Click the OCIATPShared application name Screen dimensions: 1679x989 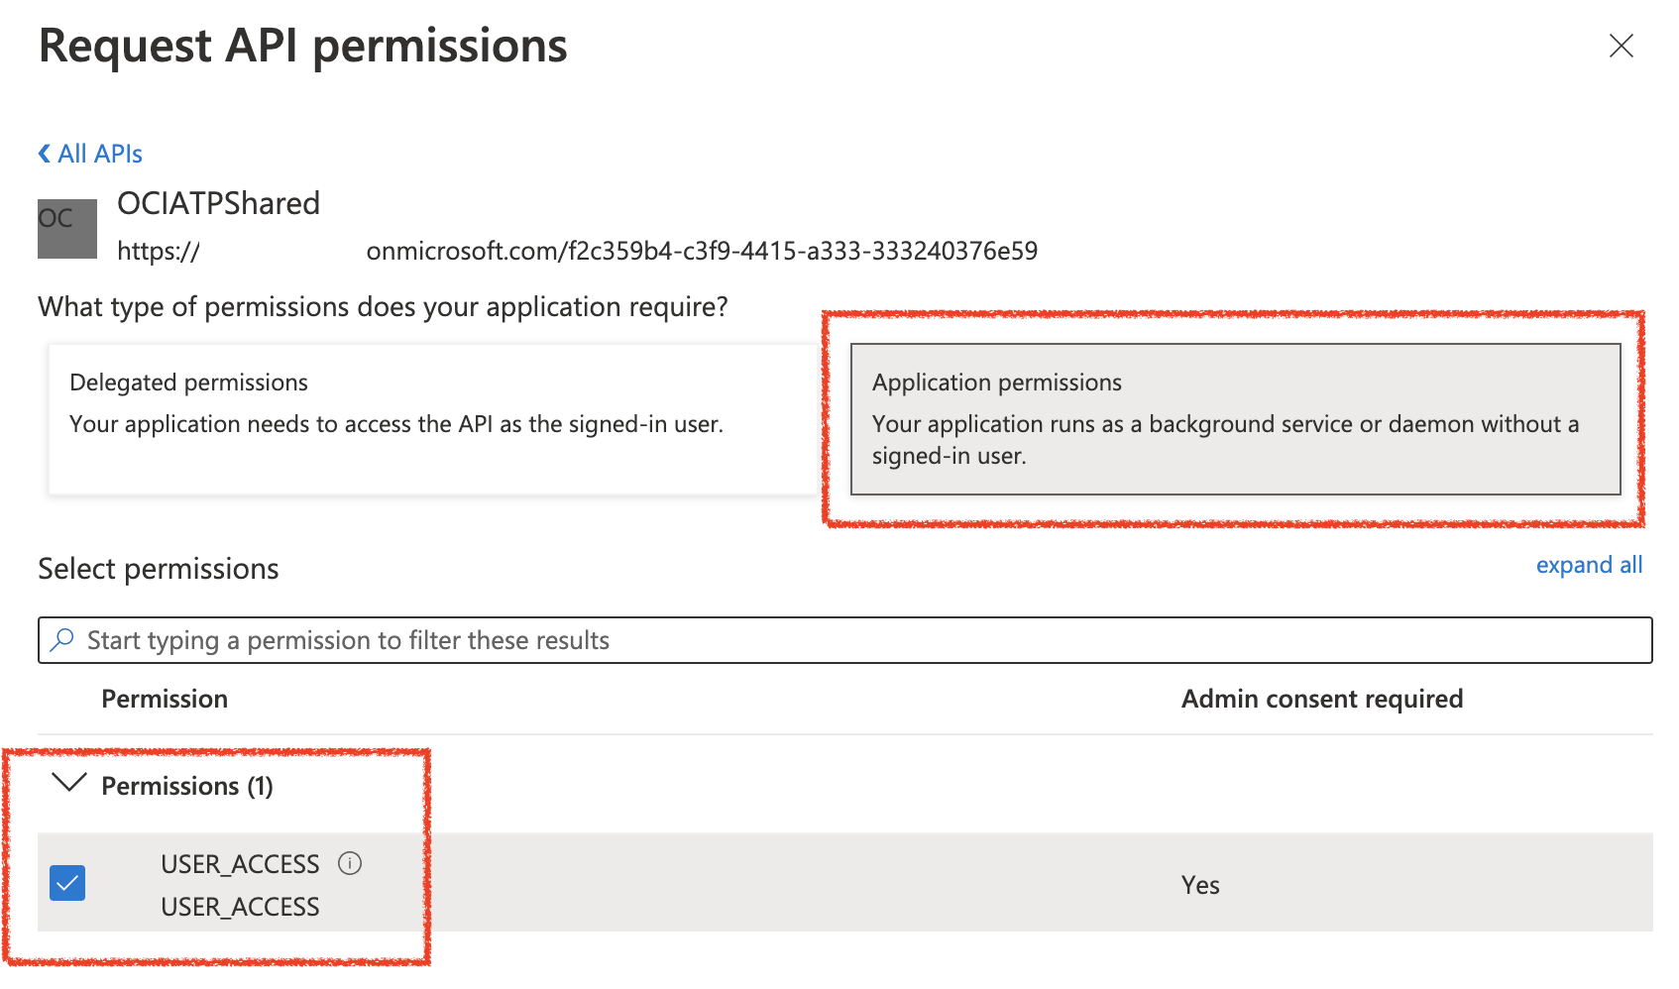(218, 203)
